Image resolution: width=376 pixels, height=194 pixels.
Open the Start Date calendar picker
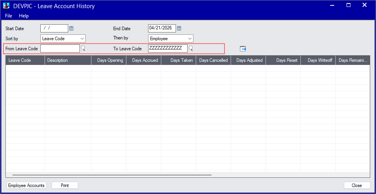pos(71,28)
